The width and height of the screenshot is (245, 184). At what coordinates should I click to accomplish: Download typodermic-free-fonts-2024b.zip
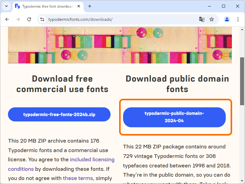coord(59,114)
